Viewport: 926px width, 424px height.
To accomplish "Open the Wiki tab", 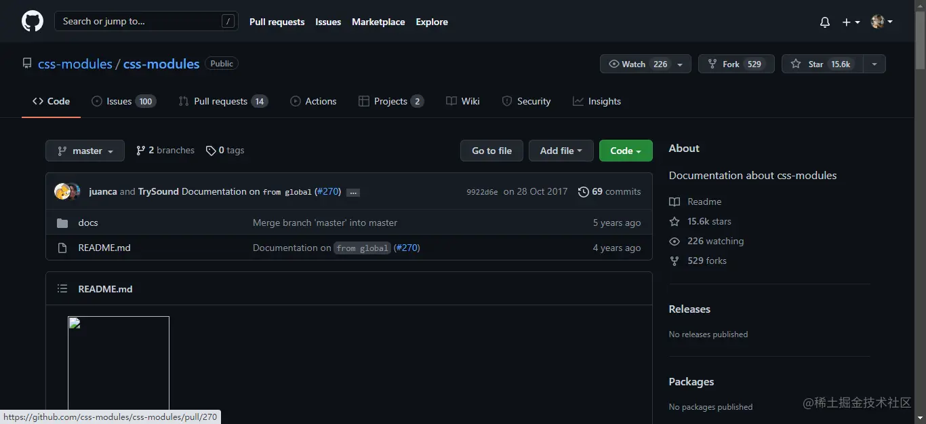I will 463,101.
